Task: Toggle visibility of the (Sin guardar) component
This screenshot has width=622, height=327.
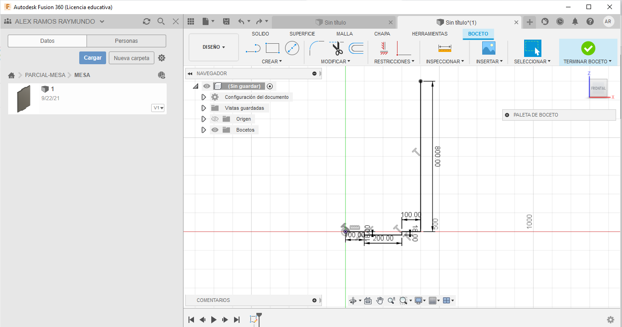Action: (x=207, y=86)
